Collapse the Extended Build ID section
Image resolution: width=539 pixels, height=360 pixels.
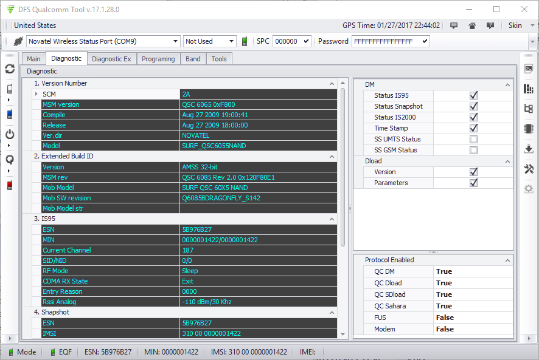pyautogui.click(x=332, y=157)
